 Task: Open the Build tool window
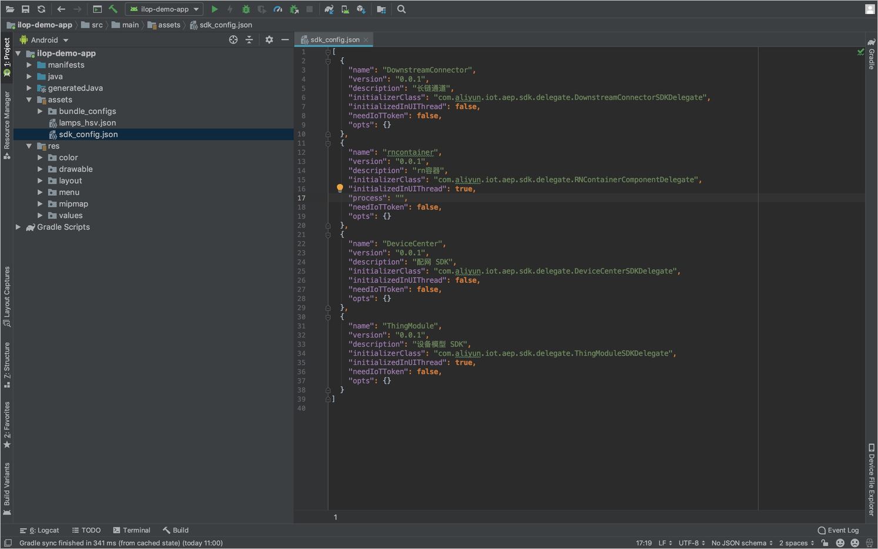coord(176,530)
